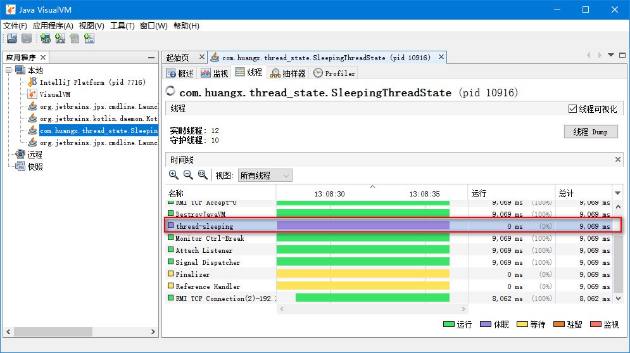The width and height of the screenshot is (630, 353).
Task: Open the 文件(F) menu
Action: click(15, 26)
